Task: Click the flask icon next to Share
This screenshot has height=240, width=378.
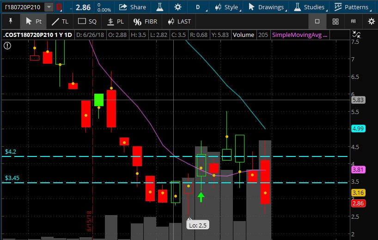Action: point(159,7)
